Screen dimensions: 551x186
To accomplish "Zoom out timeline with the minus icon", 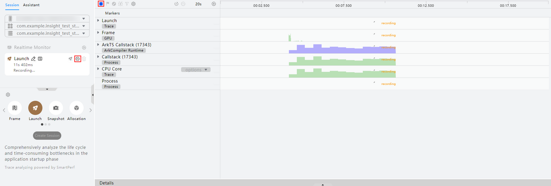I will tap(183, 4).
